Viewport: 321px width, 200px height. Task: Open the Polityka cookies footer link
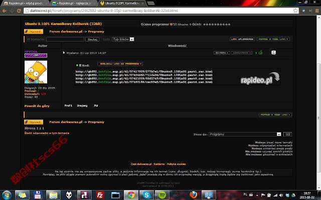coord(176,164)
